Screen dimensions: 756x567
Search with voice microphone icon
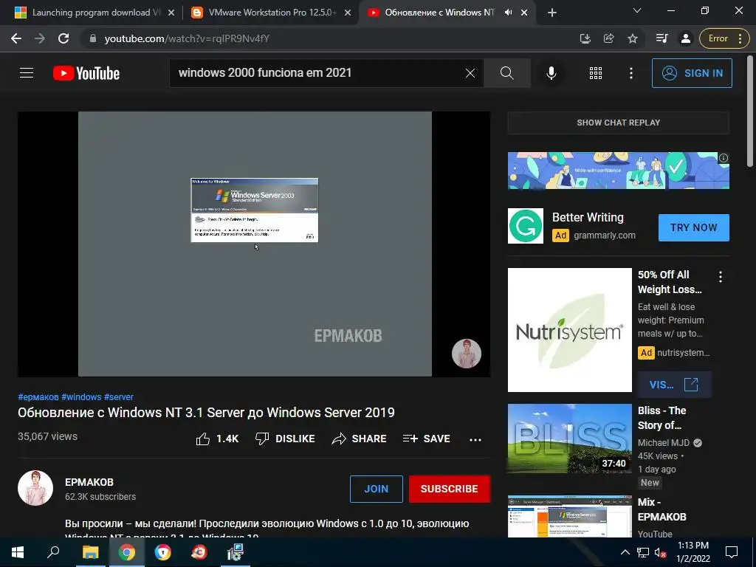[551, 73]
